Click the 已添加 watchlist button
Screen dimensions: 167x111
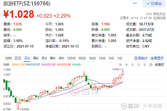[154, 4]
